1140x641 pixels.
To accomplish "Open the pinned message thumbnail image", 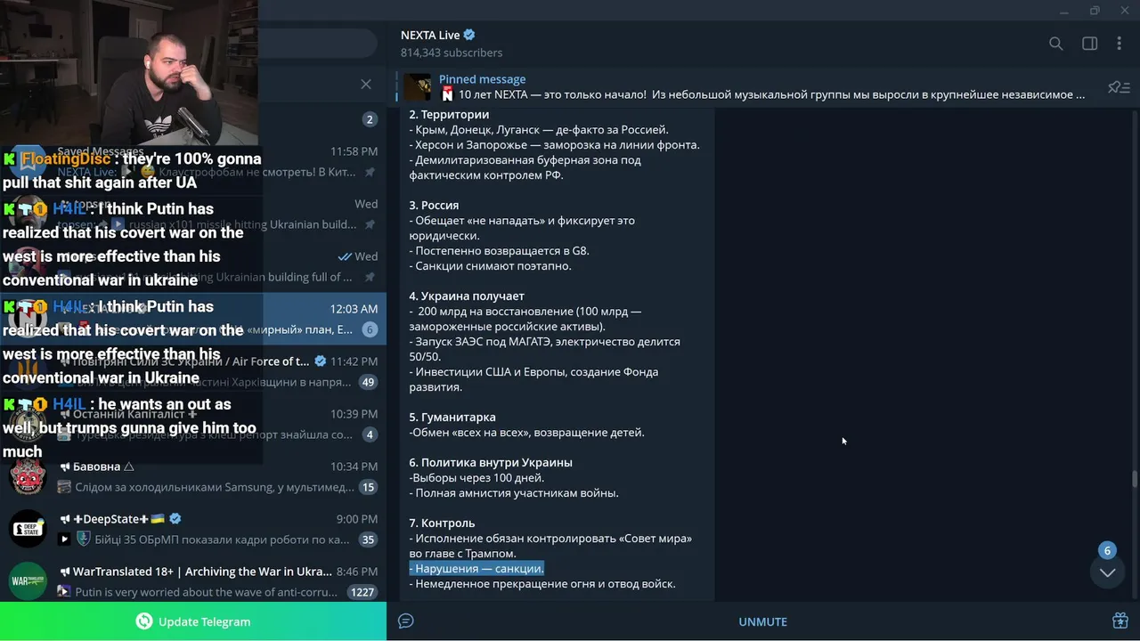I will coord(417,86).
